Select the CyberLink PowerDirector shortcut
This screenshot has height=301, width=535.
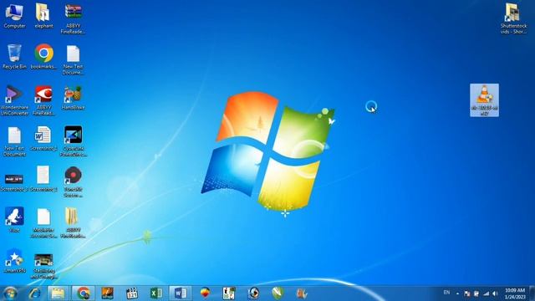(73, 141)
